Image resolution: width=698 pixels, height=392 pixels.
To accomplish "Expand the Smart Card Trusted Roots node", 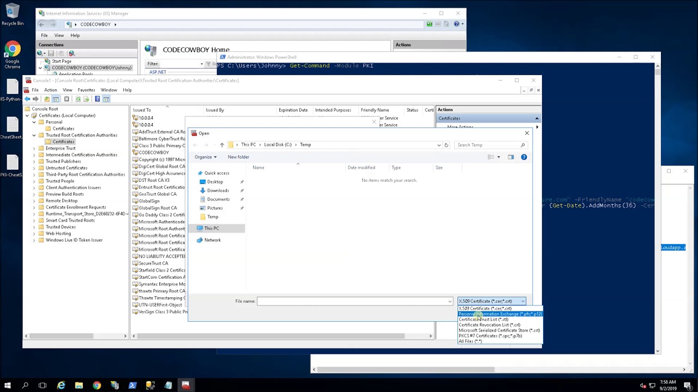I will click(34, 220).
